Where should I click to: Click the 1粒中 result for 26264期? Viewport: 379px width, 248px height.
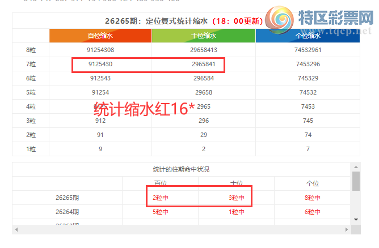(x=237, y=212)
